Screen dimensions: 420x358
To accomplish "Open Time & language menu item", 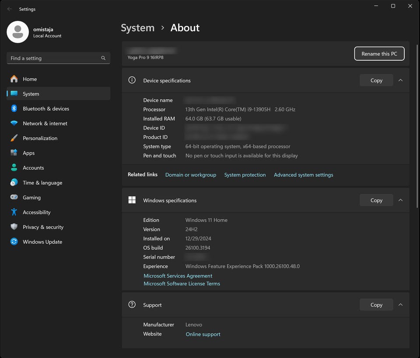I will (x=42, y=183).
